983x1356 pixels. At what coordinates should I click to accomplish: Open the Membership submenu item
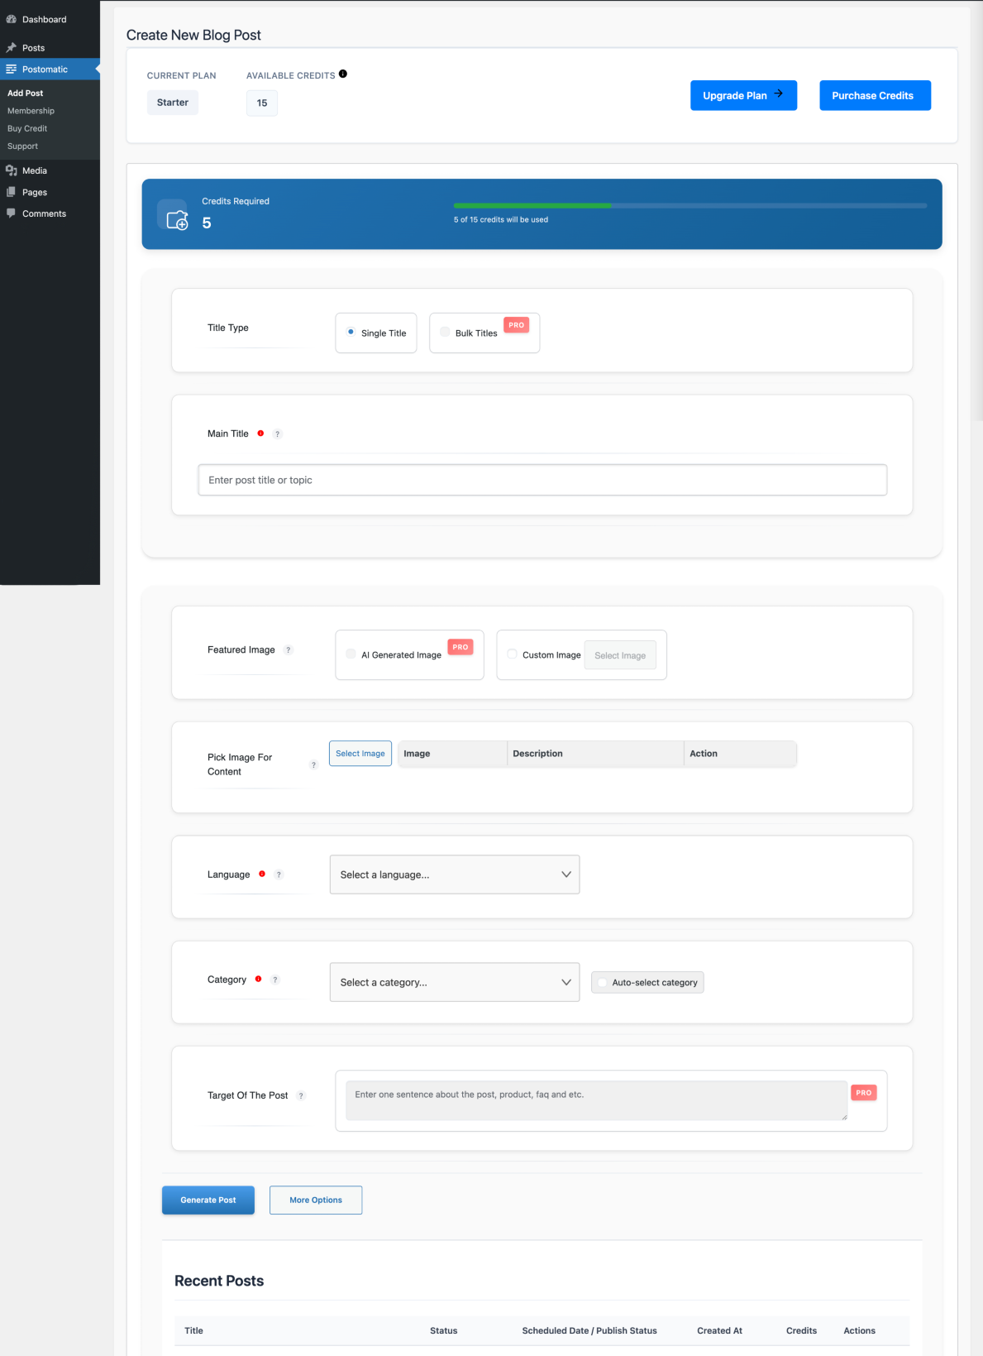coord(31,111)
